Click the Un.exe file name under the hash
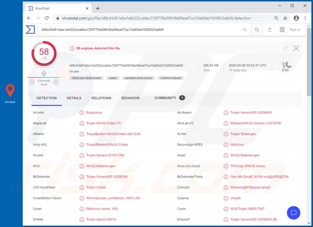Screen dimensions: 313x227 74,71
